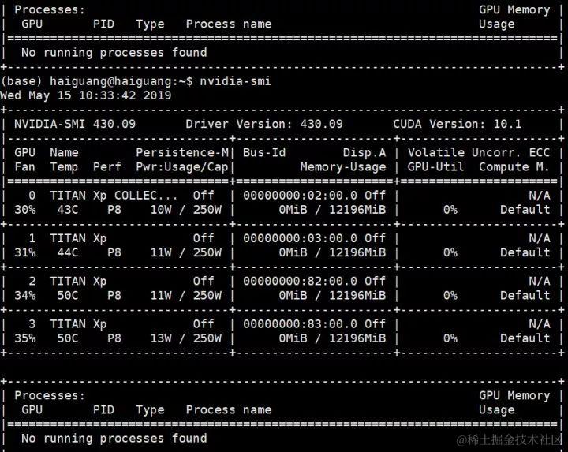The height and width of the screenshot is (452, 568).
Task: Click the temperature "44C"
Action: [x=68, y=252]
